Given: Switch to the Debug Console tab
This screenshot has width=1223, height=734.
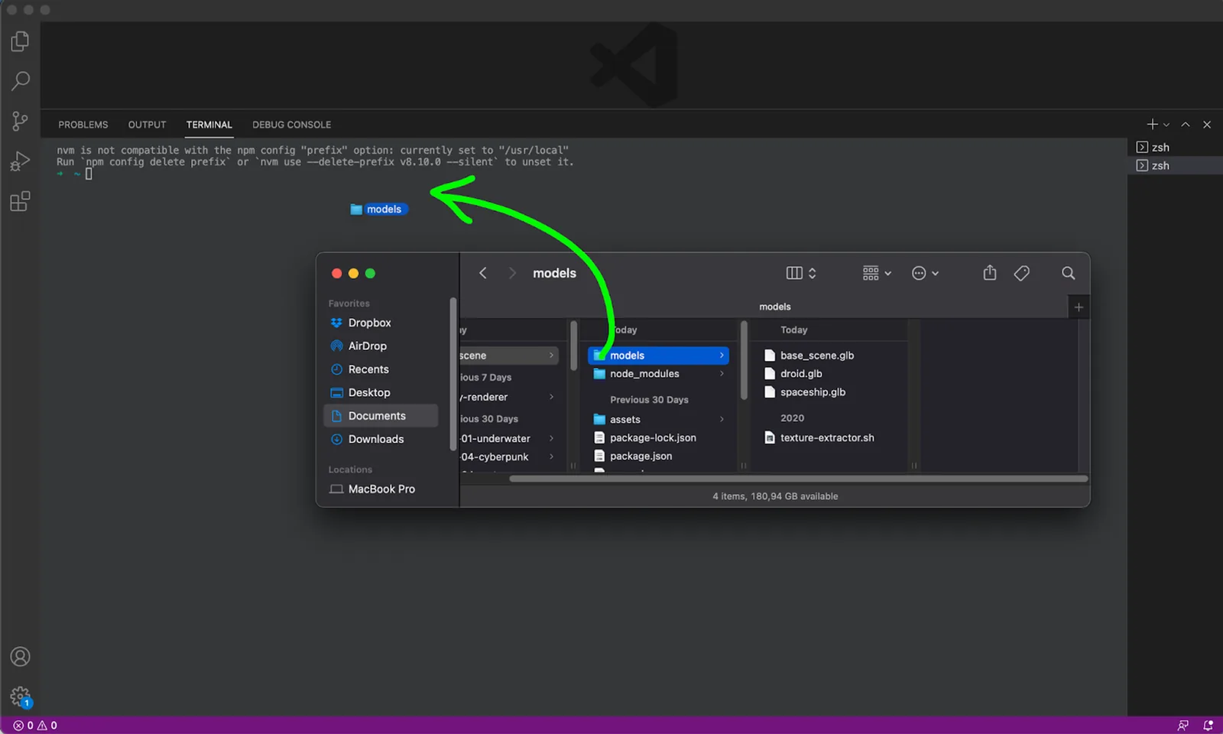Looking at the screenshot, I should coord(291,125).
